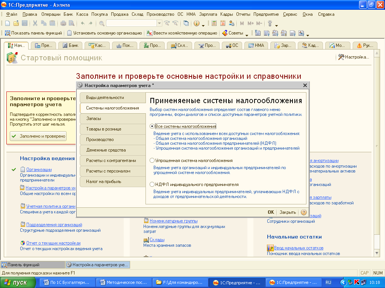Select Производство section in dialog
This screenshot has width=385, height=288.
pyautogui.click(x=113, y=139)
